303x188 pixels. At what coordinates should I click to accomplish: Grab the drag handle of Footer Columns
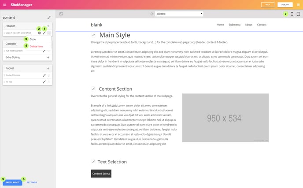pyautogui.click(x=4, y=75)
